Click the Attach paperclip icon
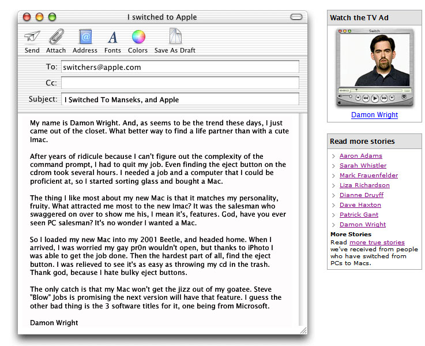Image resolution: width=425 pixels, height=346 pixels. 57,36
